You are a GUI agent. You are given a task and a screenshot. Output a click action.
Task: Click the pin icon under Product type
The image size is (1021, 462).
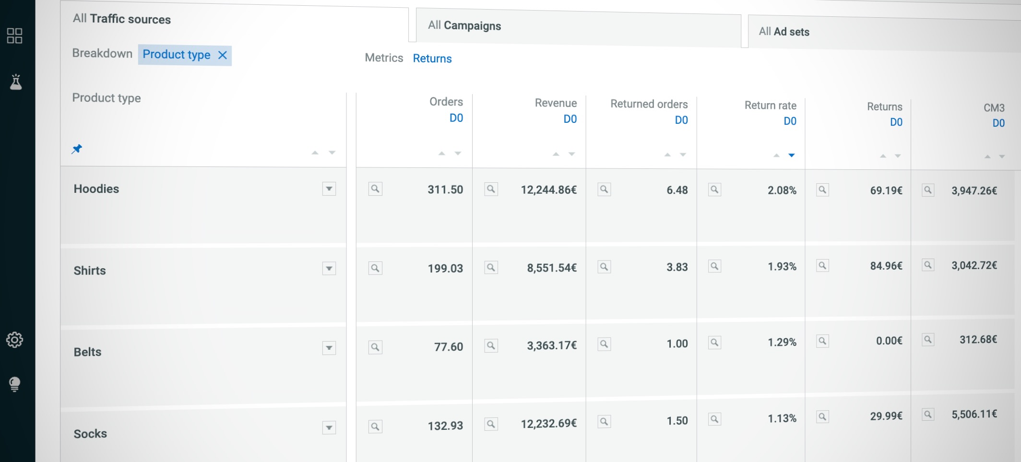click(x=77, y=149)
